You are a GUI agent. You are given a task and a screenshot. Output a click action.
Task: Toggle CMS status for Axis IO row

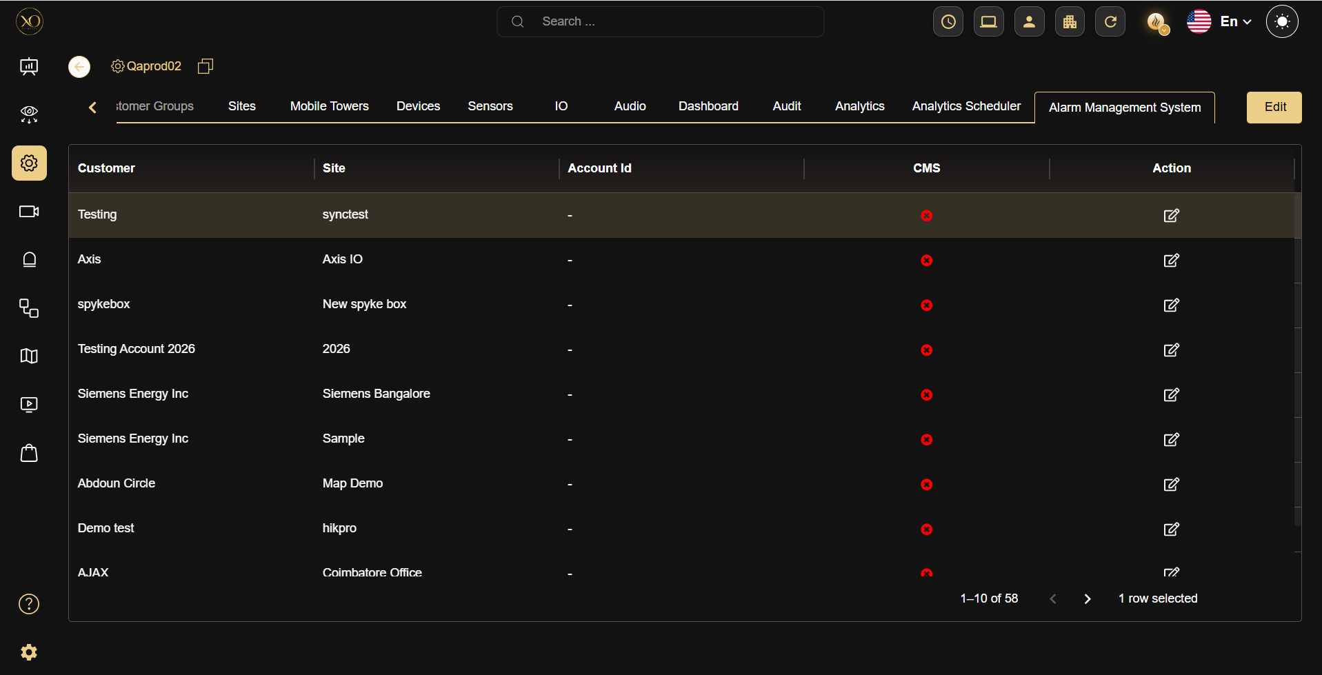pos(926,261)
